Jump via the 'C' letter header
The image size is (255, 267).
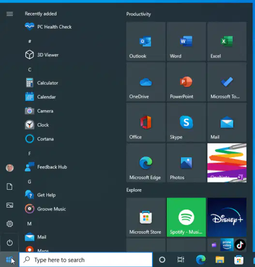[x=30, y=70]
